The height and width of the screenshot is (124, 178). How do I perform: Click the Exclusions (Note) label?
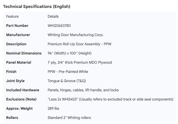[x=21, y=99]
